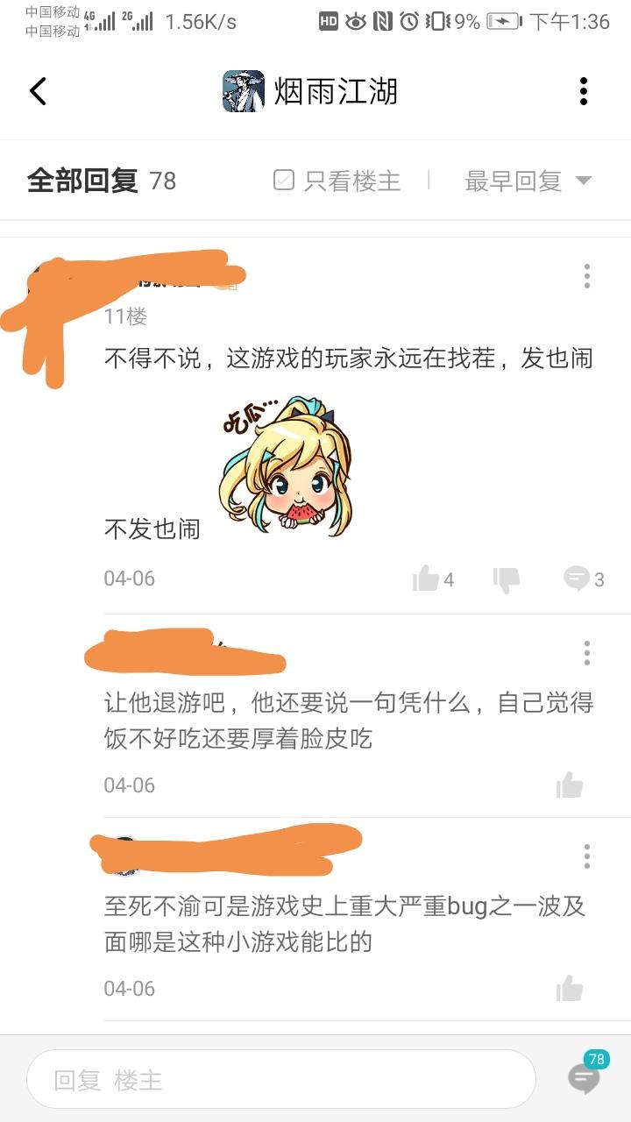631x1122 pixels.
Task: Tap the battery indicator in status bar
Action: pos(503,22)
